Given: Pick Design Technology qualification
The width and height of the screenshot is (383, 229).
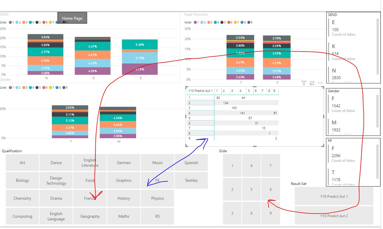Looking at the screenshot, I should click(x=56, y=180).
